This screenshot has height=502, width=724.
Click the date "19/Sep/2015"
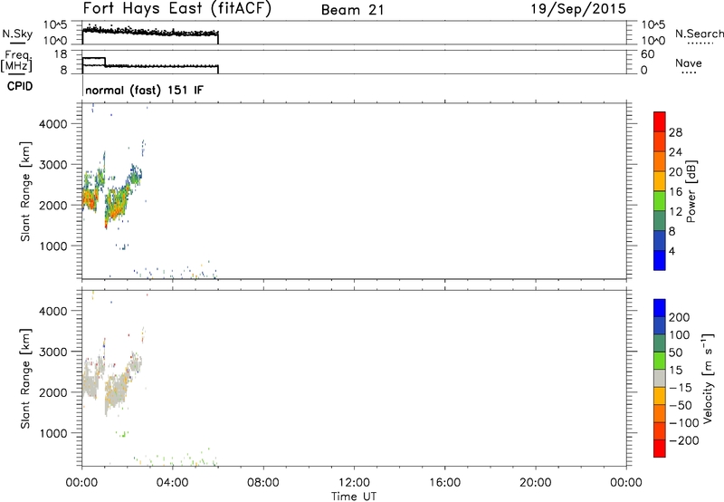coord(578,9)
